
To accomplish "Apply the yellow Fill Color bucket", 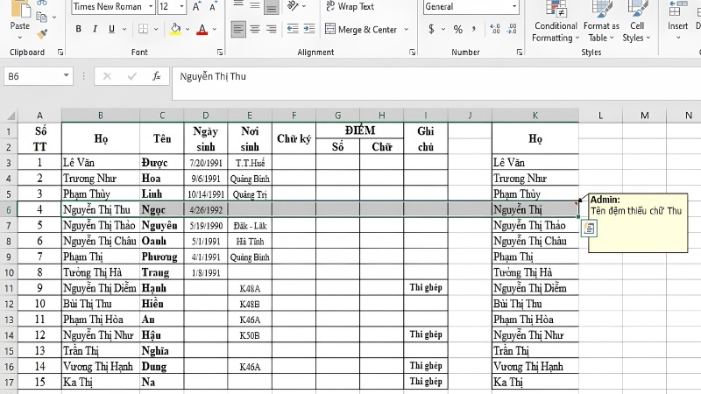I will tap(176, 30).
